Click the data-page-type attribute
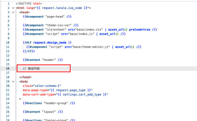Screen dimensions: 197x121 (58, 90)
